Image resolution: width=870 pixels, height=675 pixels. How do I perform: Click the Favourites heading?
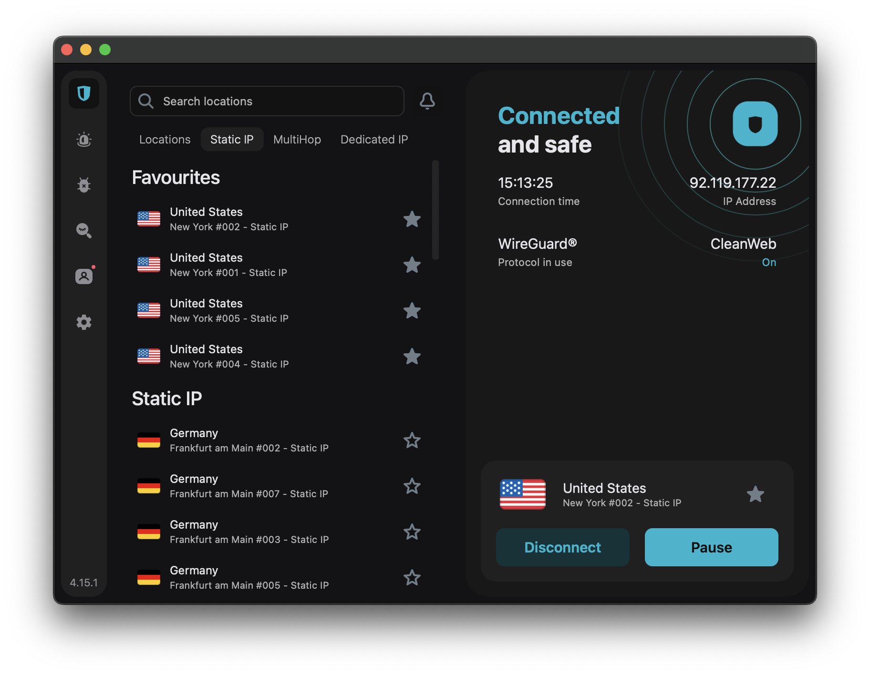[176, 177]
